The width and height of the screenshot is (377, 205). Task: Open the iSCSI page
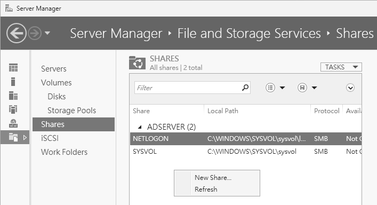click(x=50, y=138)
